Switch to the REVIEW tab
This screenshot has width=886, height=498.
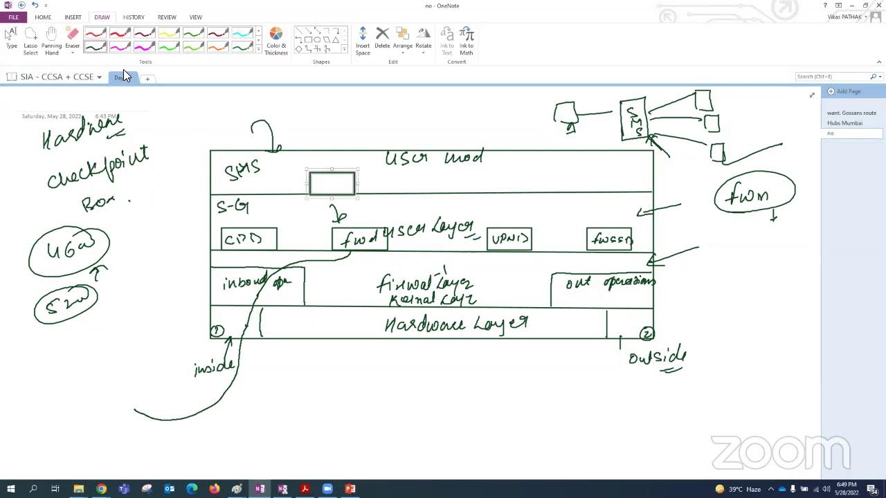point(167,17)
